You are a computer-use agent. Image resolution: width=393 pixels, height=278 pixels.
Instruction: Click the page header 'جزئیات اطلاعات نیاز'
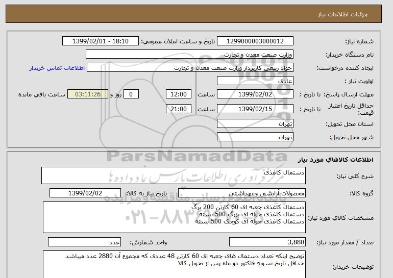point(342,14)
